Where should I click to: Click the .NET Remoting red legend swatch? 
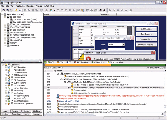click(75, 62)
